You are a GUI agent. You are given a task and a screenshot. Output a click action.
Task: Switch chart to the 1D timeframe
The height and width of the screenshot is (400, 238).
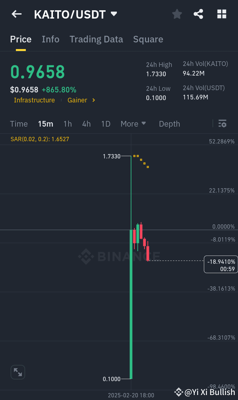106,124
